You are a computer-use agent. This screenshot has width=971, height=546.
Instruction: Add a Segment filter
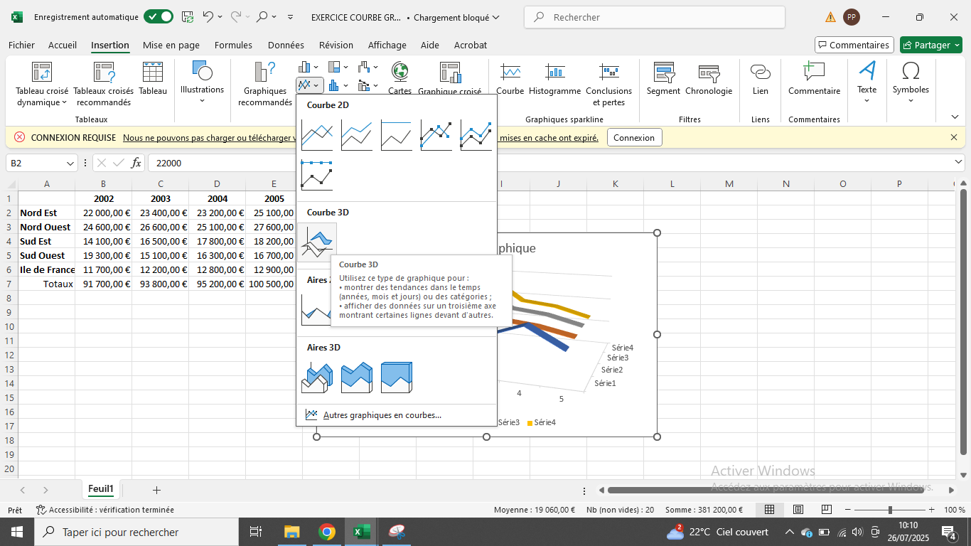pyautogui.click(x=663, y=79)
